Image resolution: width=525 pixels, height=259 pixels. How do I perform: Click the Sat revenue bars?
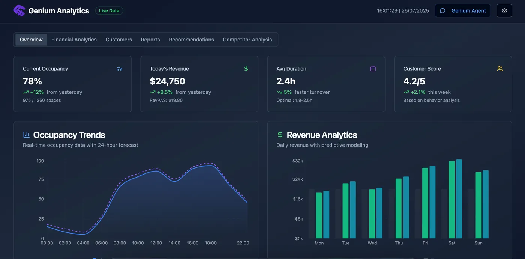click(455, 199)
